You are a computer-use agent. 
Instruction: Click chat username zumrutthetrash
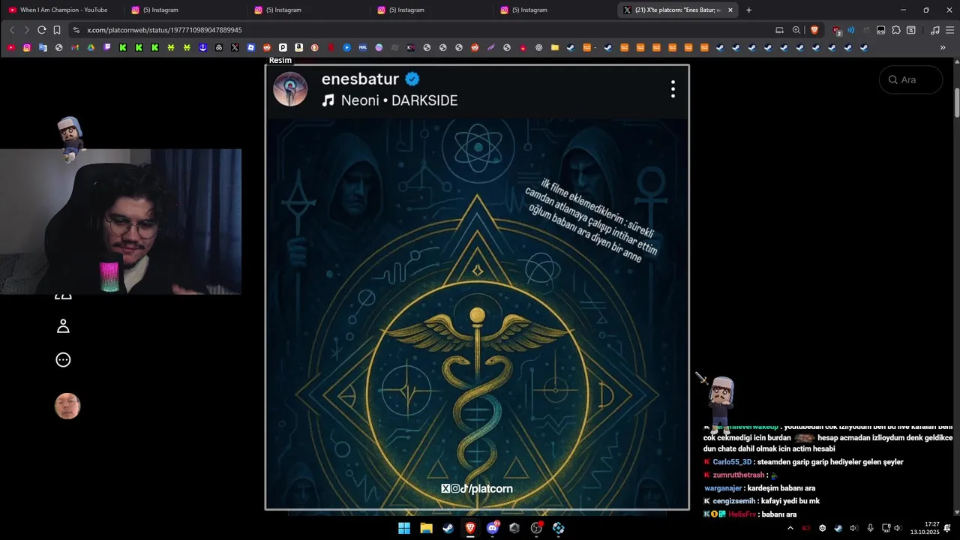click(x=739, y=475)
